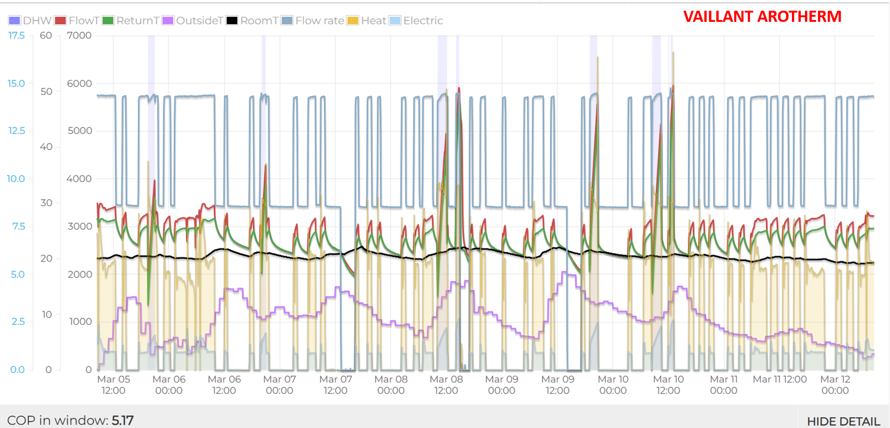Click the Mar 11 12:00 axis label
The width and height of the screenshot is (890, 428).
[780, 379]
